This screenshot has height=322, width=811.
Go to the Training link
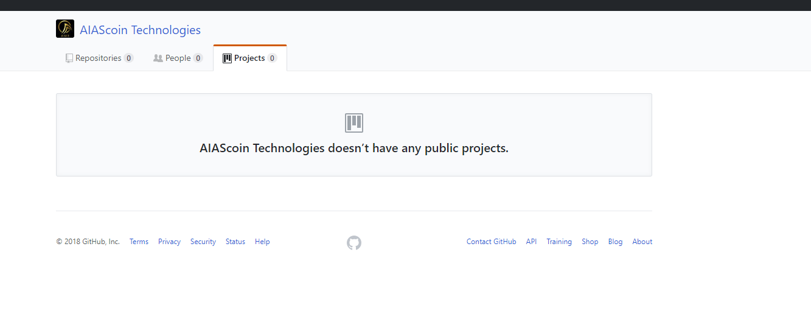[x=559, y=242]
